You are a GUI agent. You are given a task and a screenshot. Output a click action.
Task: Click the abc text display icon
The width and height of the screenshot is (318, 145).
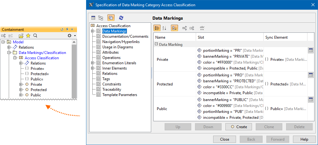(x=202, y=28)
